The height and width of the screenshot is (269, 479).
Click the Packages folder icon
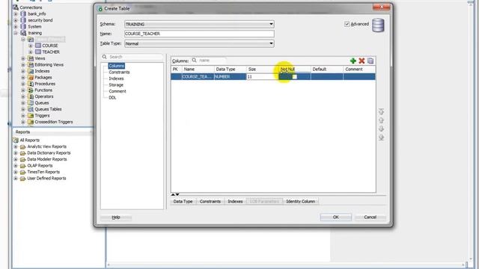tap(31, 78)
